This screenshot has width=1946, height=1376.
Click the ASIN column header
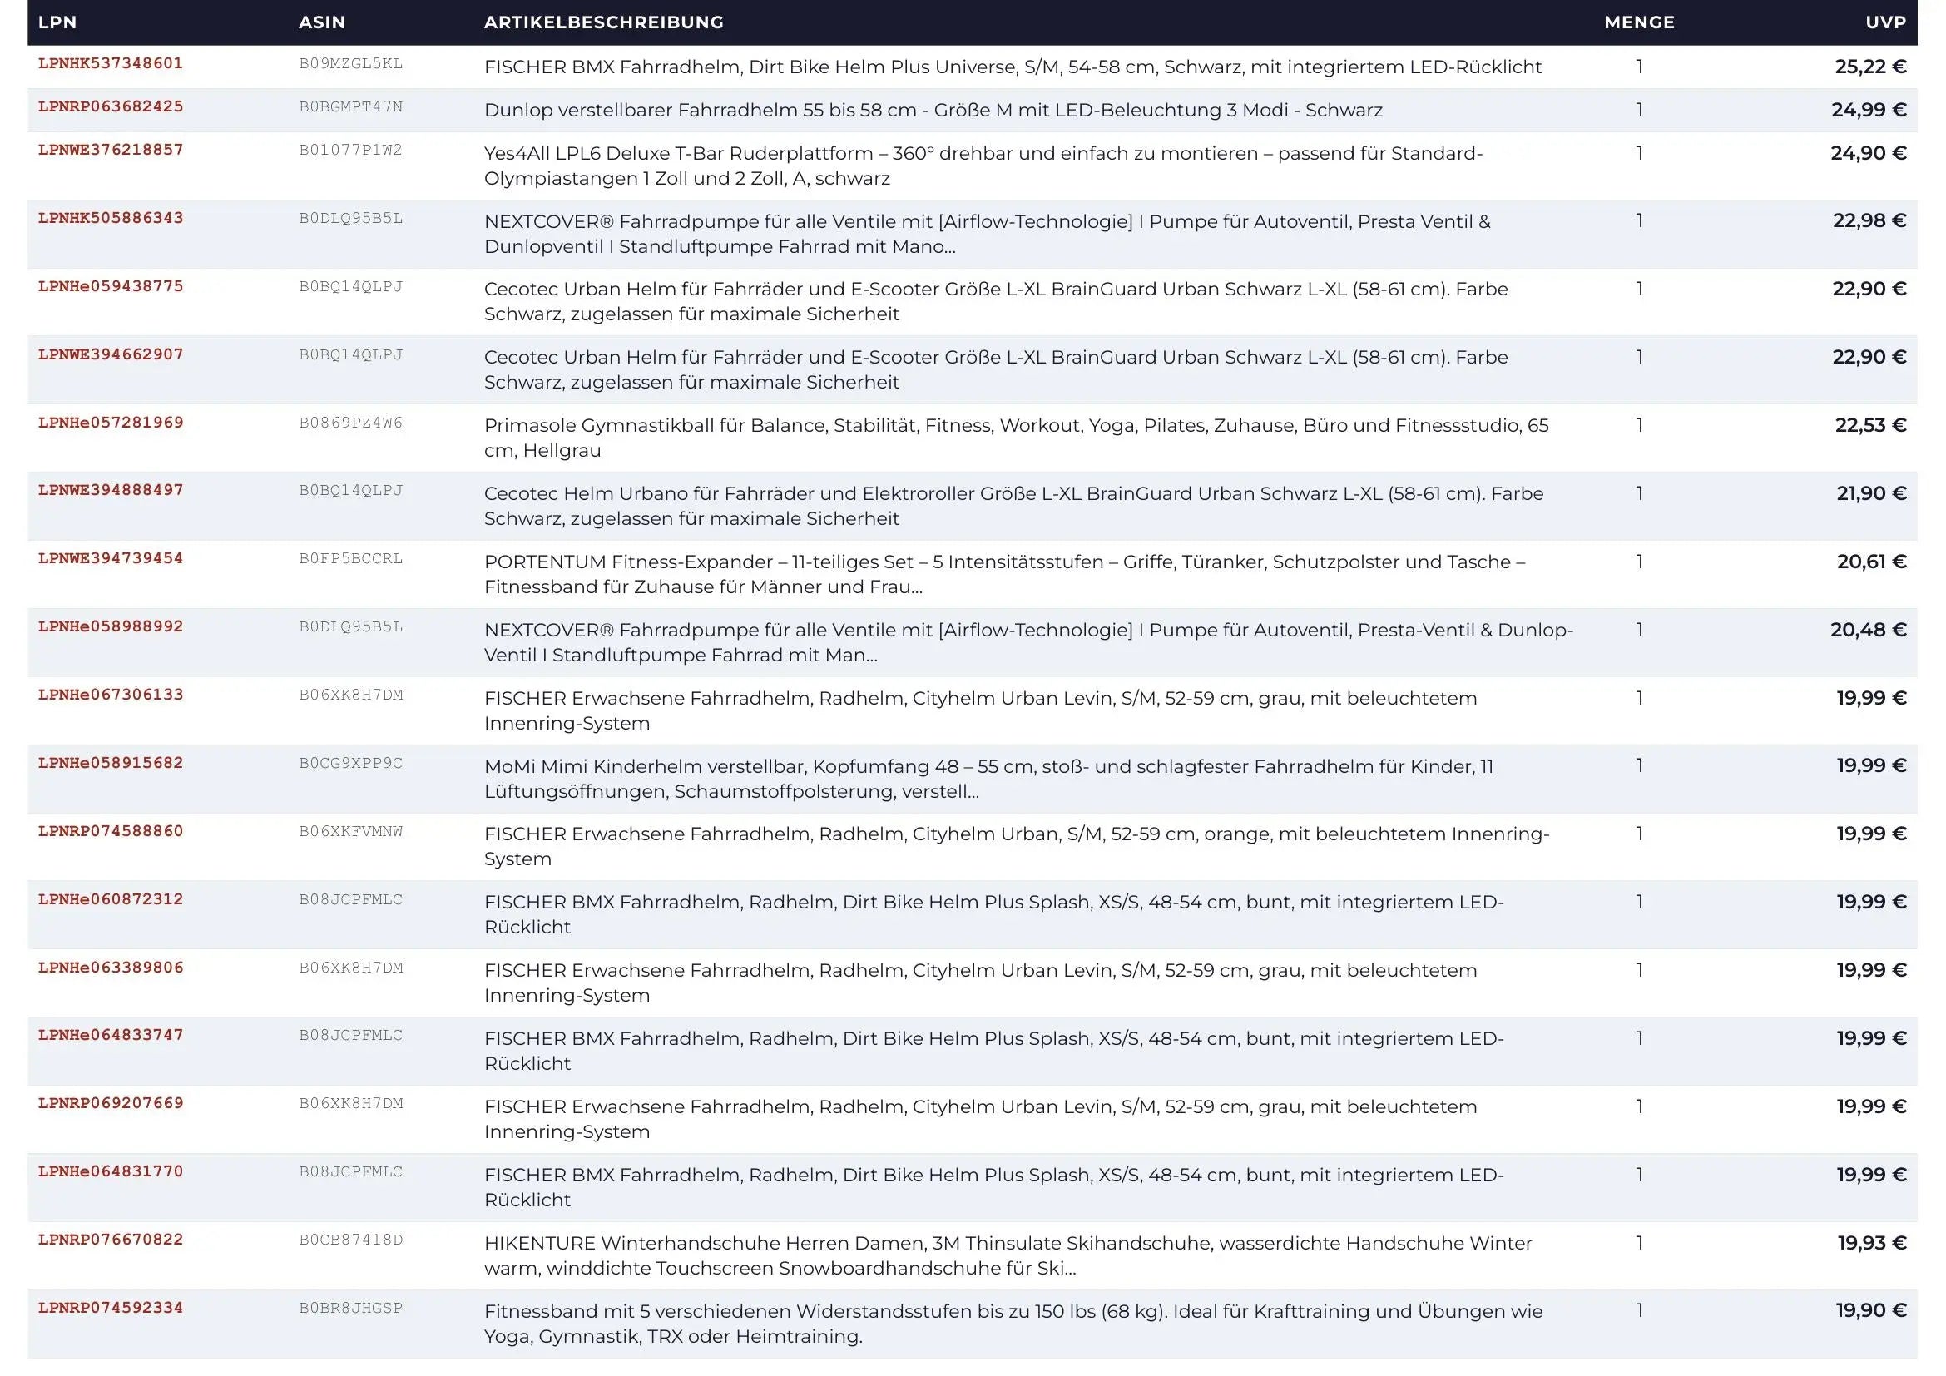coord(322,22)
